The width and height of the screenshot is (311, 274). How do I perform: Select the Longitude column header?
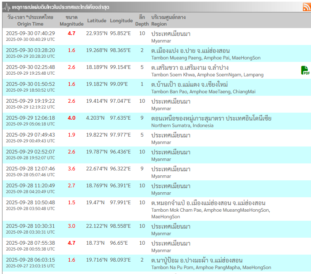[x=121, y=21]
